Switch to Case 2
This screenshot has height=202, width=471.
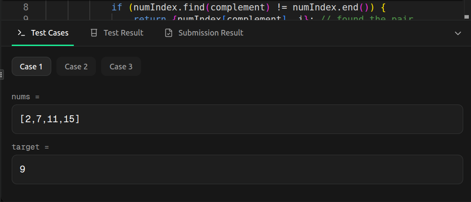(x=76, y=66)
